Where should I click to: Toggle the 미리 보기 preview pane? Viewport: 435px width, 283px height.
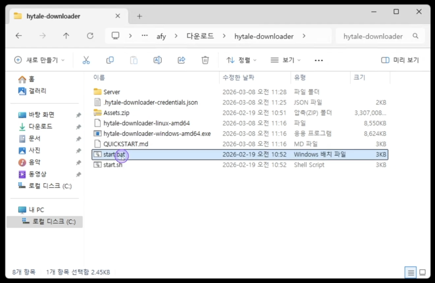400,60
